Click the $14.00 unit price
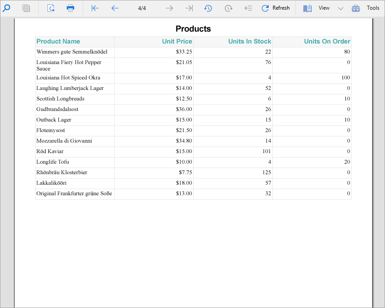The height and width of the screenshot is (308, 385). (x=184, y=88)
